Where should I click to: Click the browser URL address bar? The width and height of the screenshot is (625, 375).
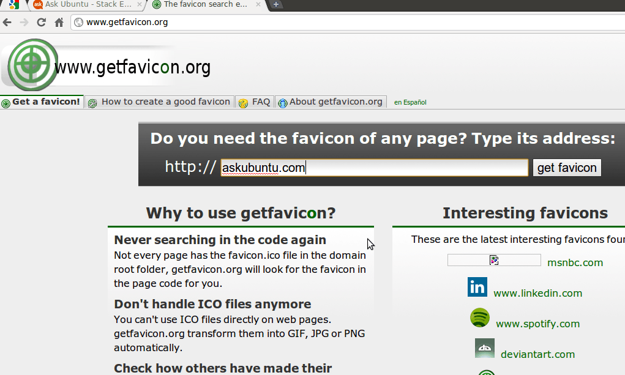click(346, 22)
